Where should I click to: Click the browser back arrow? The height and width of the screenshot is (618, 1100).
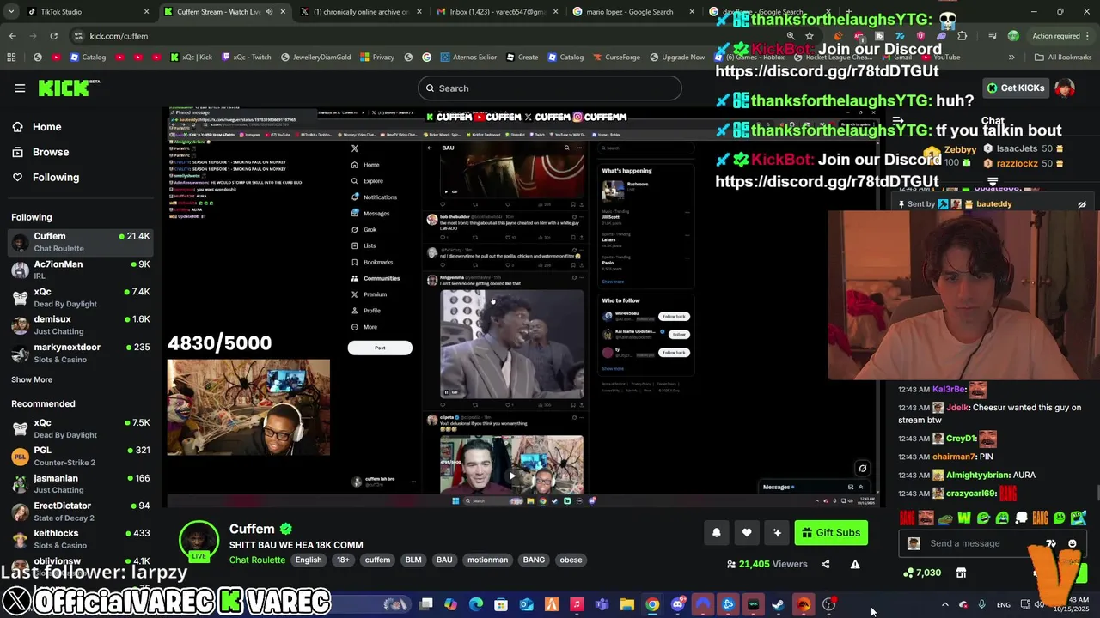[x=12, y=36]
